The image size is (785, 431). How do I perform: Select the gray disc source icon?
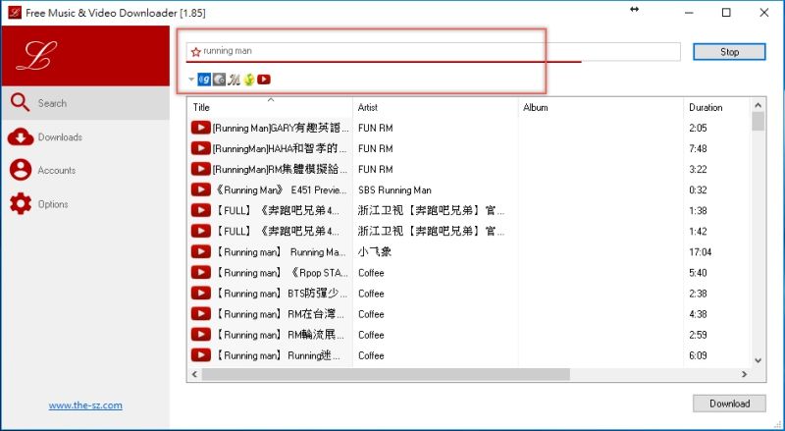pos(219,80)
